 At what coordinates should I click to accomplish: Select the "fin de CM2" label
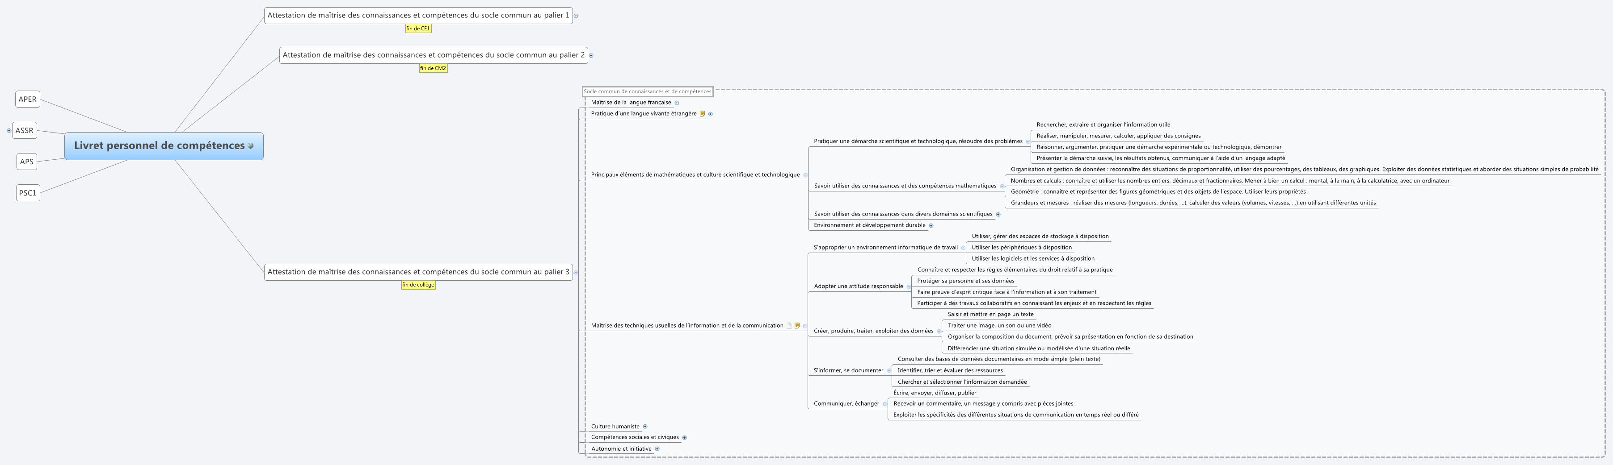tap(434, 68)
